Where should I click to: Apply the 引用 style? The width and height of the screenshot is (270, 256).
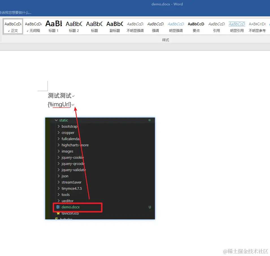click(217, 27)
